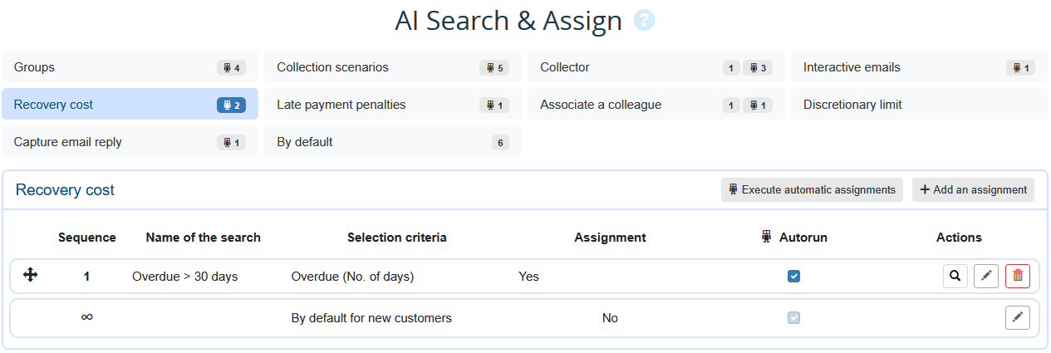1051x353 pixels.
Task: Click the robot icon beside Autorun header
Action: [766, 238]
